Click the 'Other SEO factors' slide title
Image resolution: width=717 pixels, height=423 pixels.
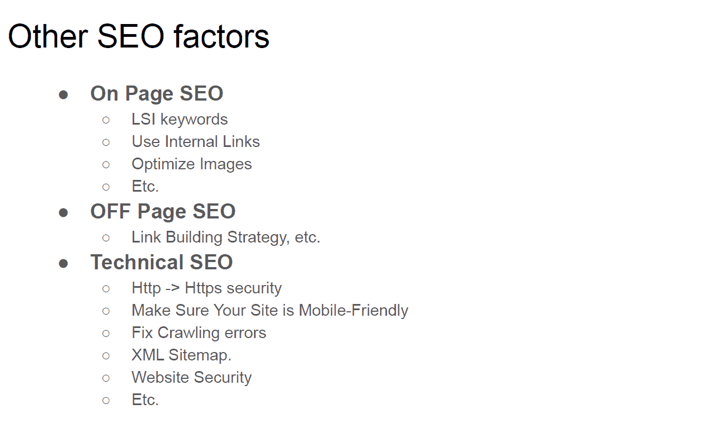(x=139, y=36)
